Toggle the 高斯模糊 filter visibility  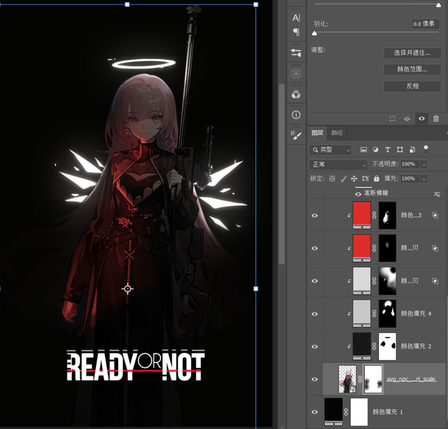click(x=358, y=194)
